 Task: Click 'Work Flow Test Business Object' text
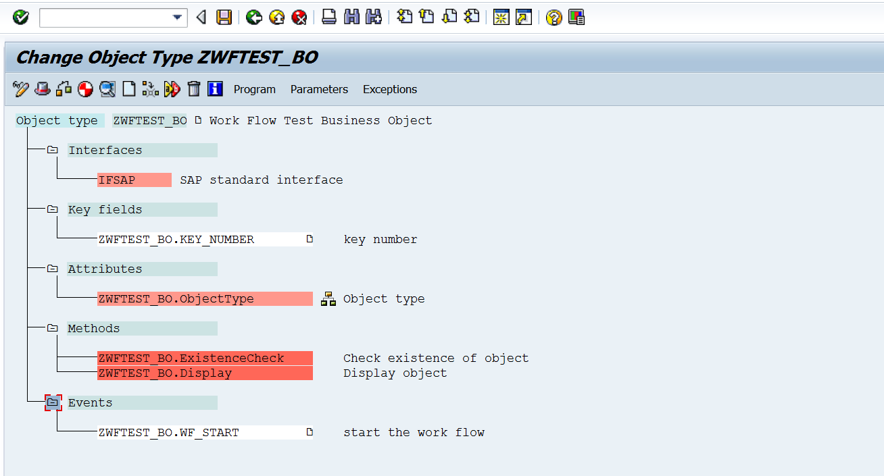(320, 120)
